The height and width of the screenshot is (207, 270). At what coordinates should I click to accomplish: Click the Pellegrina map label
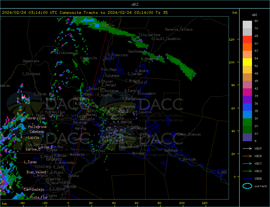(x=37, y=127)
